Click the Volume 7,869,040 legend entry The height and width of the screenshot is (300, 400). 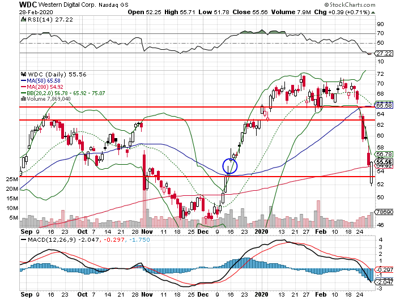tap(49, 99)
